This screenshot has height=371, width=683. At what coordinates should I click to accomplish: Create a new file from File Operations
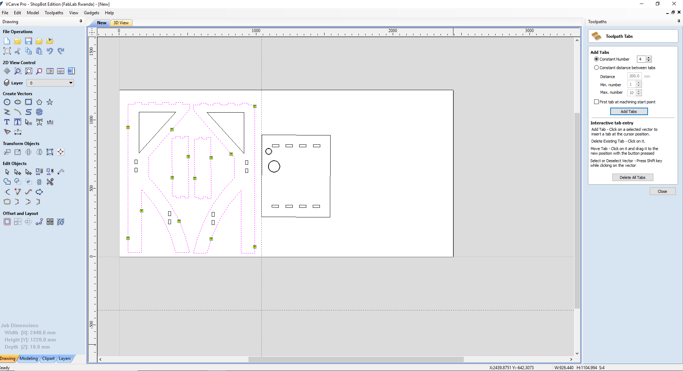[7, 41]
